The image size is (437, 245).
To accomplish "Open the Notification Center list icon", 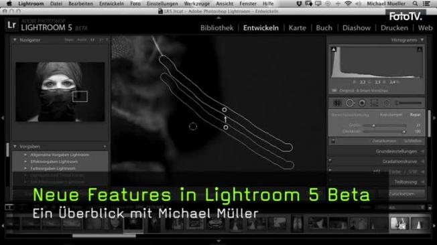I will pyautogui.click(x=426, y=3).
